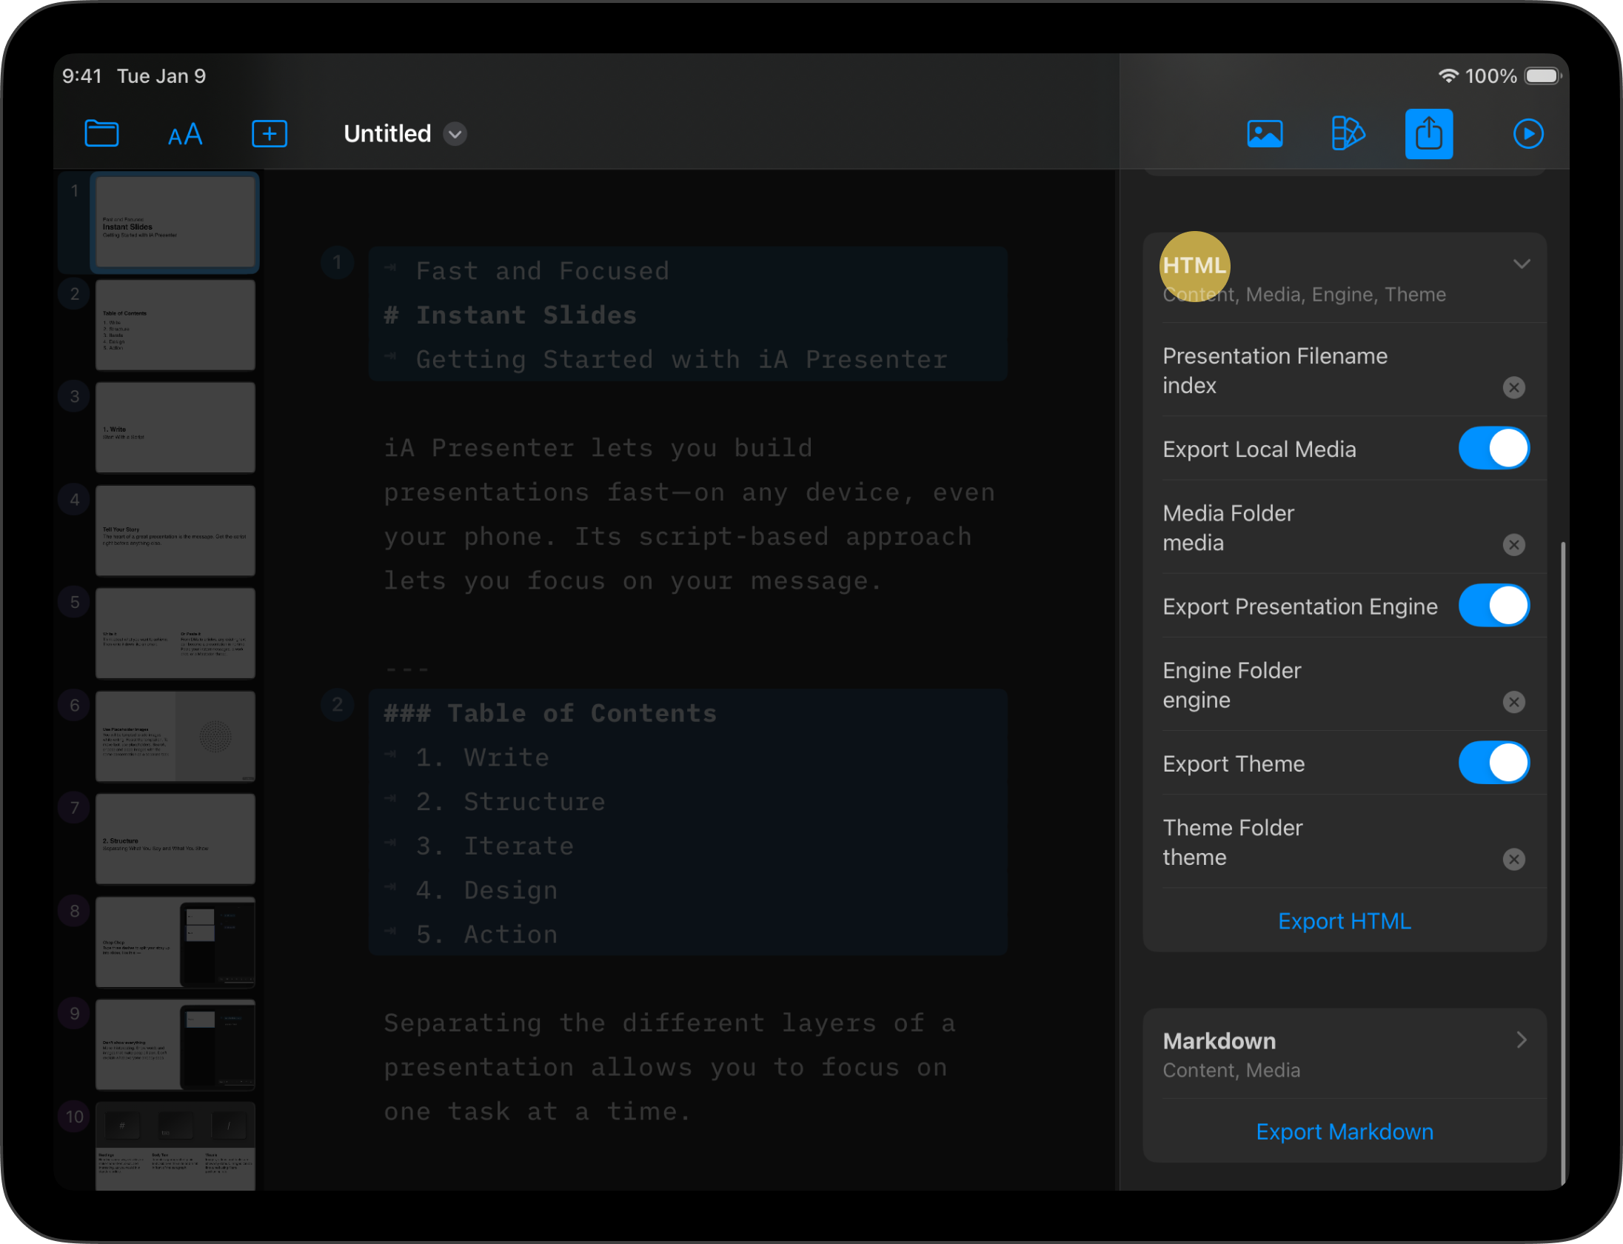Toggle the Export Theme switch

coord(1493,763)
